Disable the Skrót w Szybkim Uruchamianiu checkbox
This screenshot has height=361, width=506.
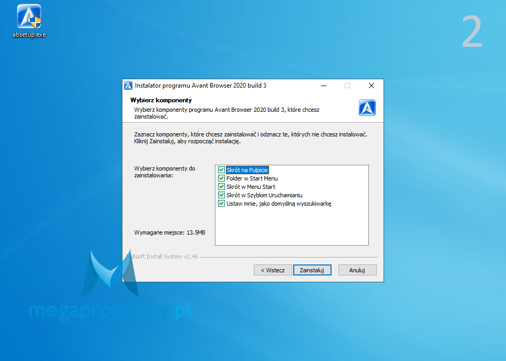[221, 195]
